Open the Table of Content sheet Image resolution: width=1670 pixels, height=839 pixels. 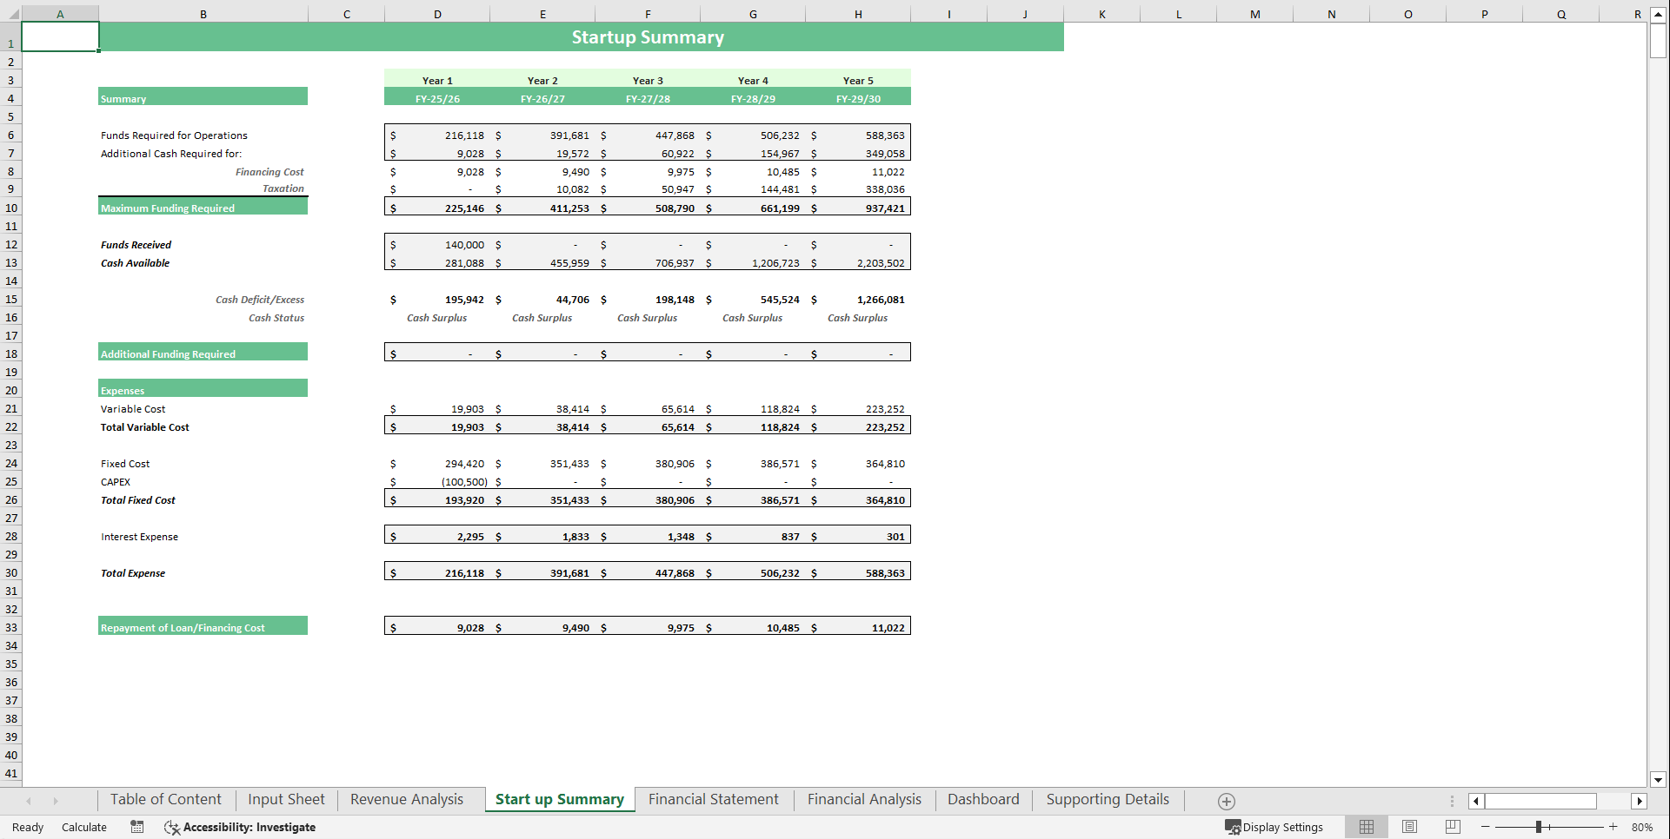[x=165, y=799]
